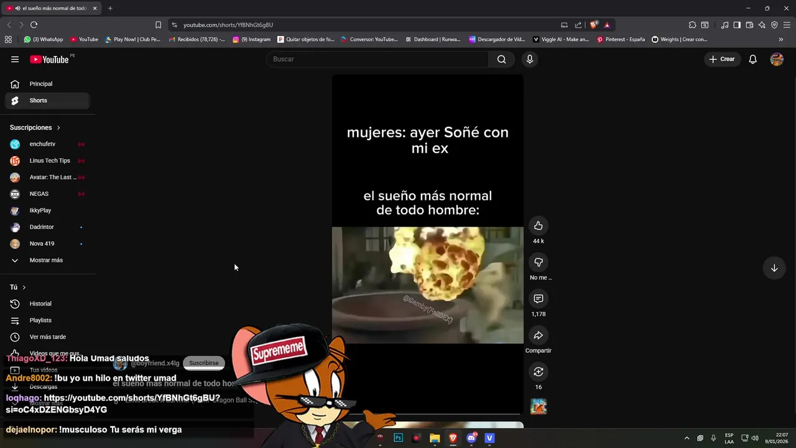Select Shorts in sidebar
Screen dimensions: 796x448
coord(46,100)
